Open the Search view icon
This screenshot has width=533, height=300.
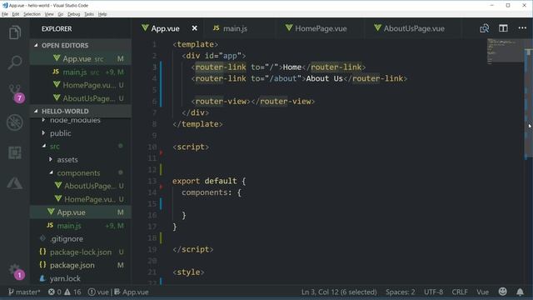click(x=15, y=62)
